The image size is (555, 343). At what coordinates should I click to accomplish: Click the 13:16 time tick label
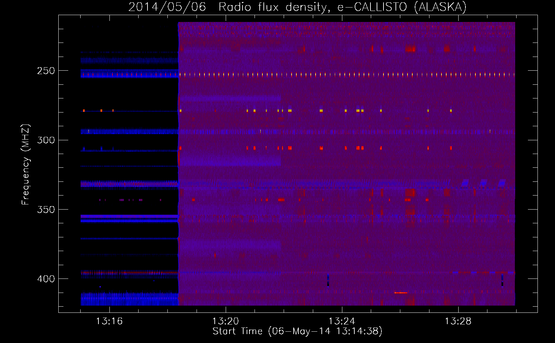point(109,321)
